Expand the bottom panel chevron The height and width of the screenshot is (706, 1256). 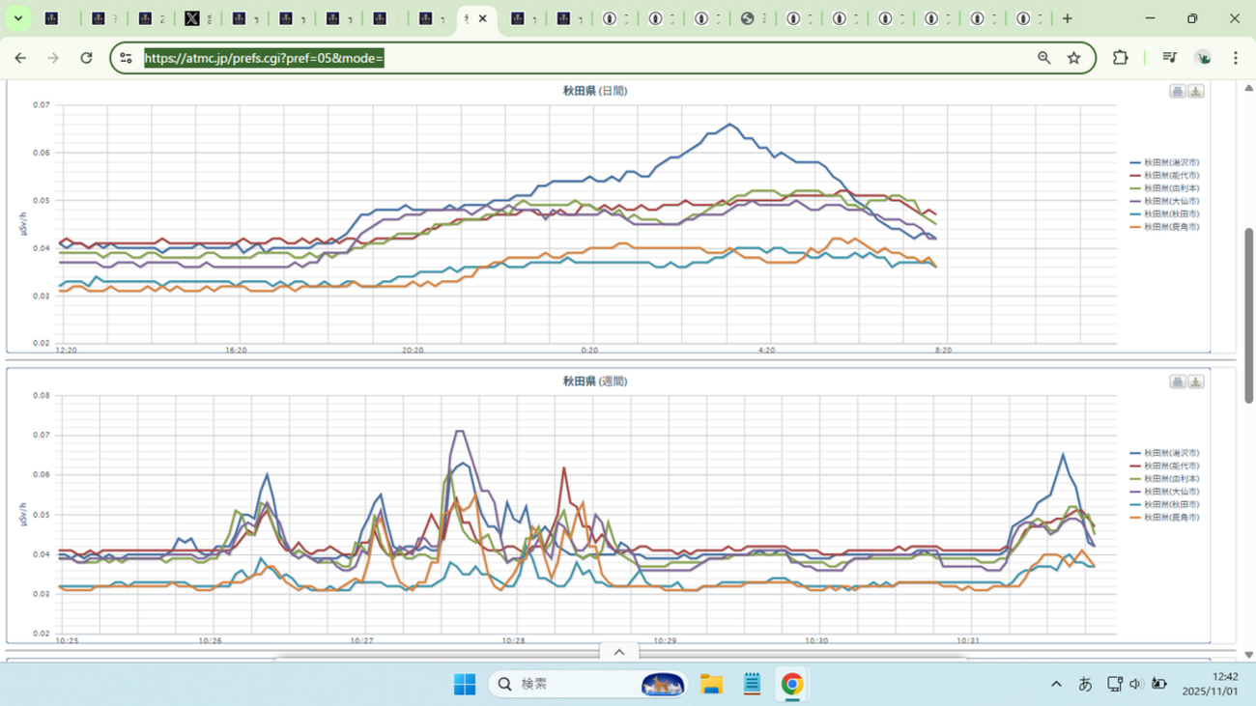click(x=619, y=652)
